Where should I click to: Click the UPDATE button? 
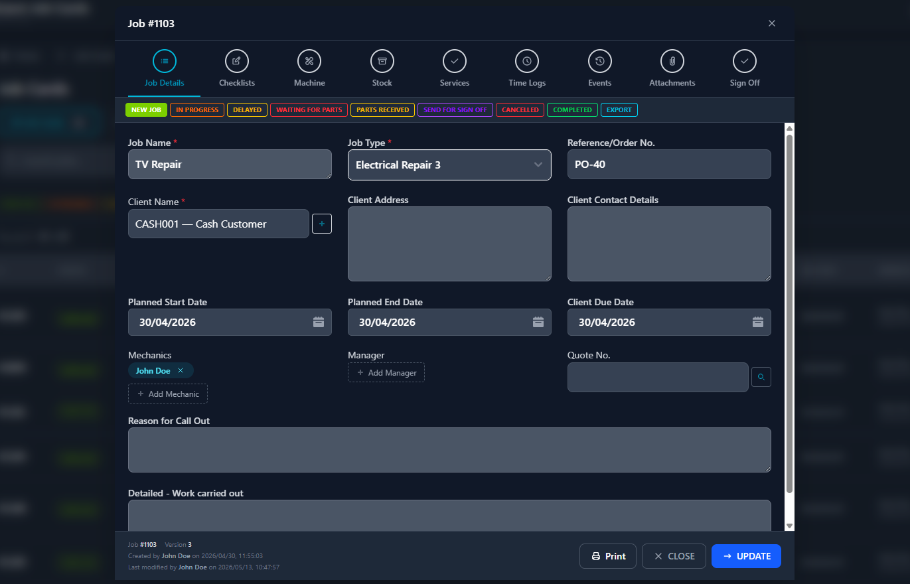(x=746, y=556)
